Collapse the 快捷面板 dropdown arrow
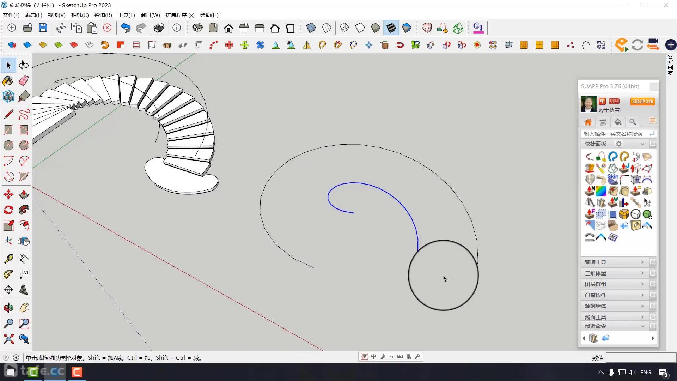The image size is (677, 381). pos(642,144)
